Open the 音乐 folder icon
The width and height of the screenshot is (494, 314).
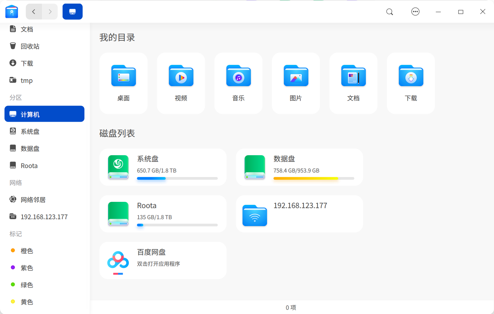point(238,76)
